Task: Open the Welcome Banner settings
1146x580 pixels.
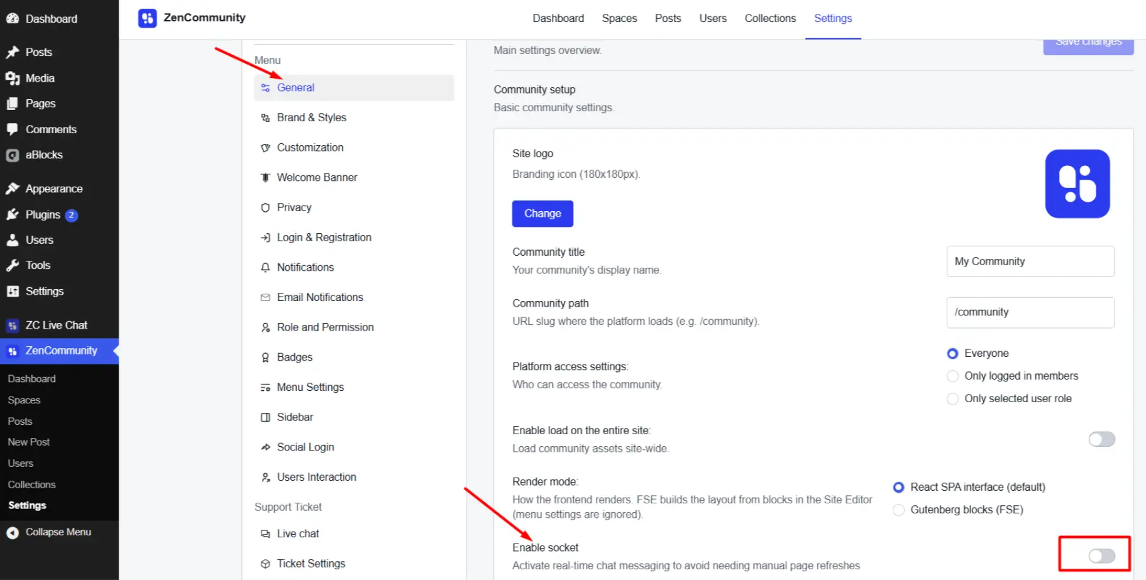Action: pos(354,177)
